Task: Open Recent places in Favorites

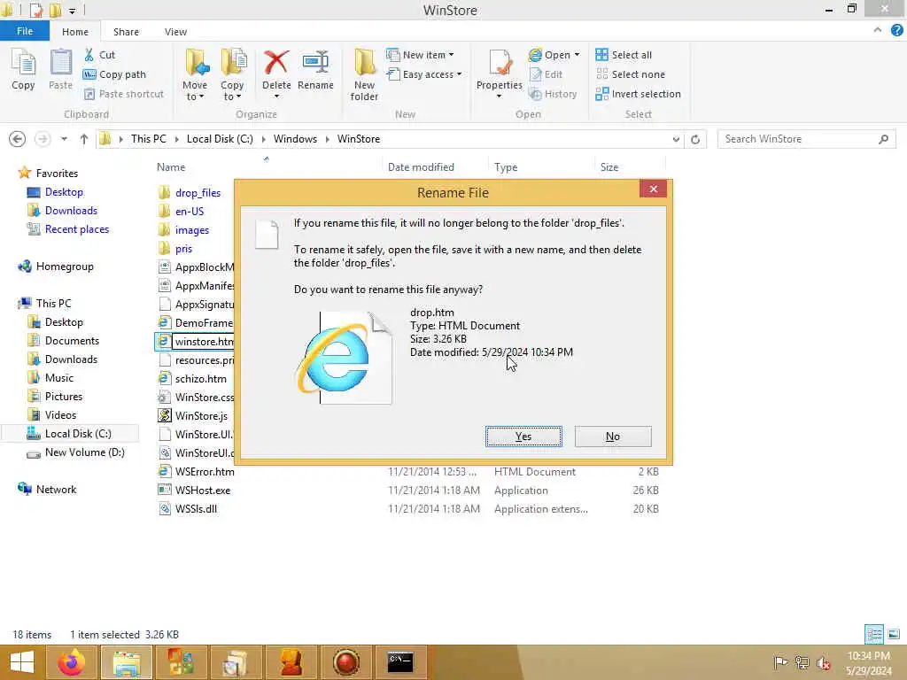Action: pyautogui.click(x=68, y=229)
